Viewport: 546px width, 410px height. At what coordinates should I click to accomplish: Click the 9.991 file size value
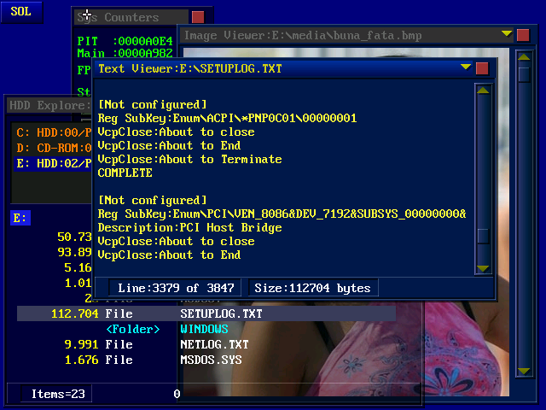(82, 344)
